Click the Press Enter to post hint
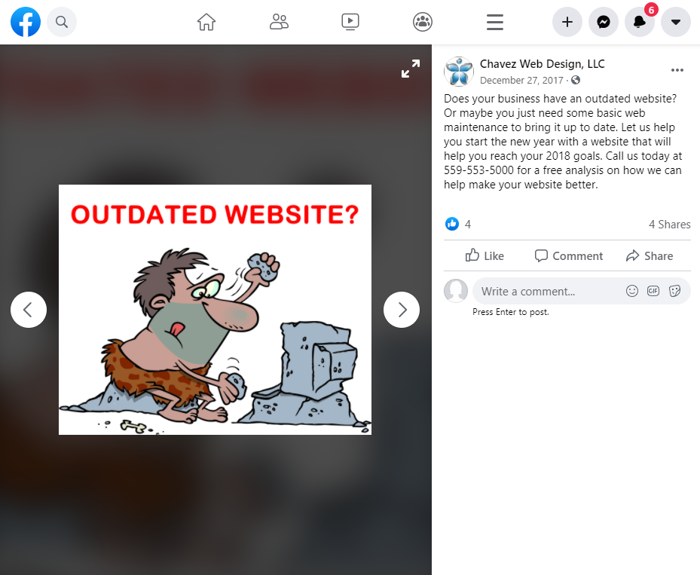Screen dimensions: 700x575 [x=511, y=312]
